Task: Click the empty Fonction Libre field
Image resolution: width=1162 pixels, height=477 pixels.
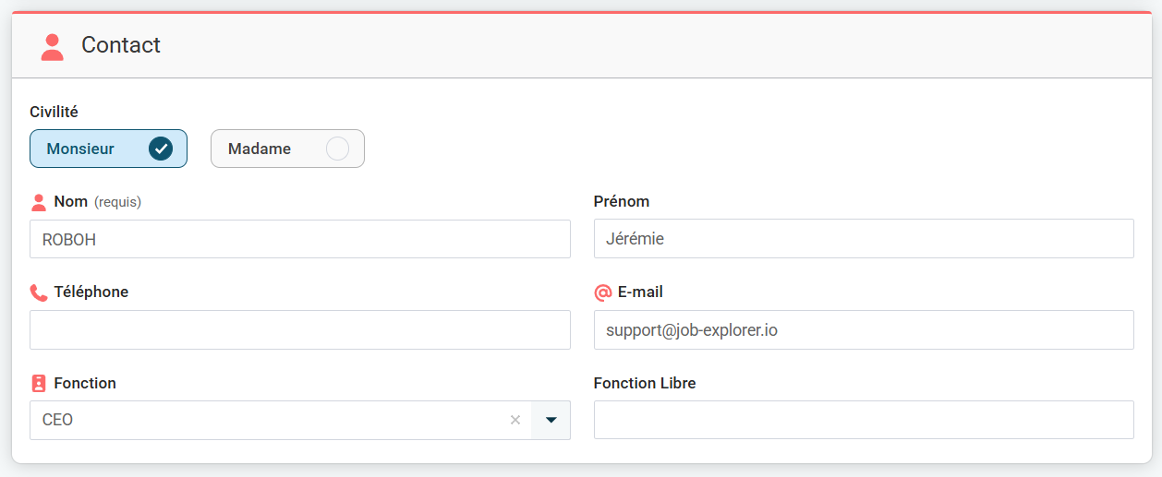Action: tap(864, 420)
